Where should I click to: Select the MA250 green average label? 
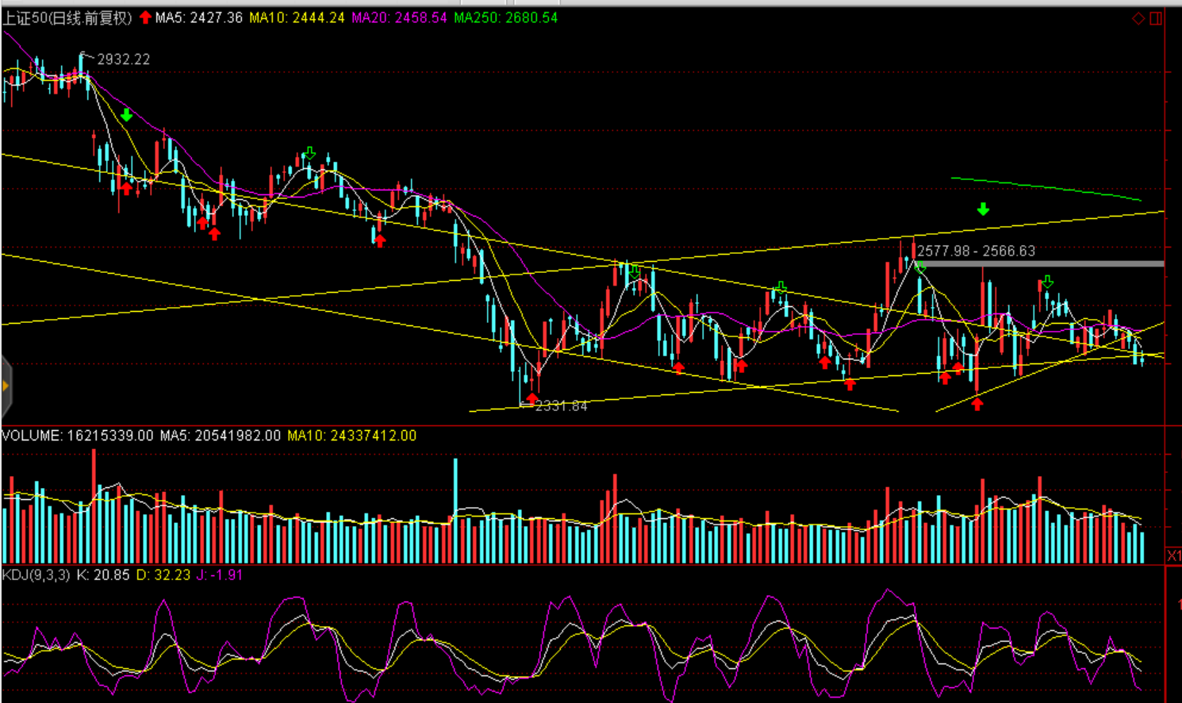click(505, 17)
